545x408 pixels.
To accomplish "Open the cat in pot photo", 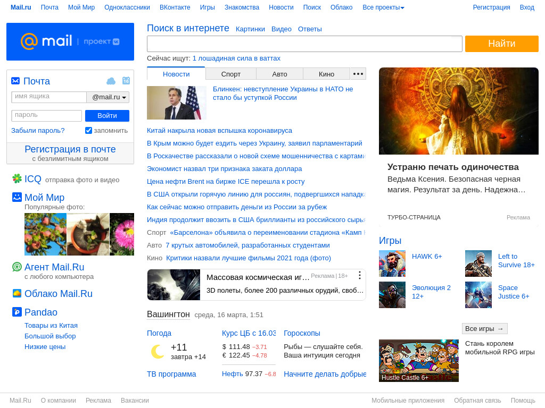I will click(x=88, y=234).
